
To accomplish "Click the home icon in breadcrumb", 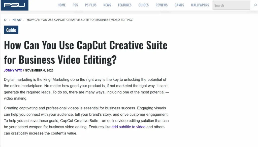I will pyautogui.click(x=5, y=20).
